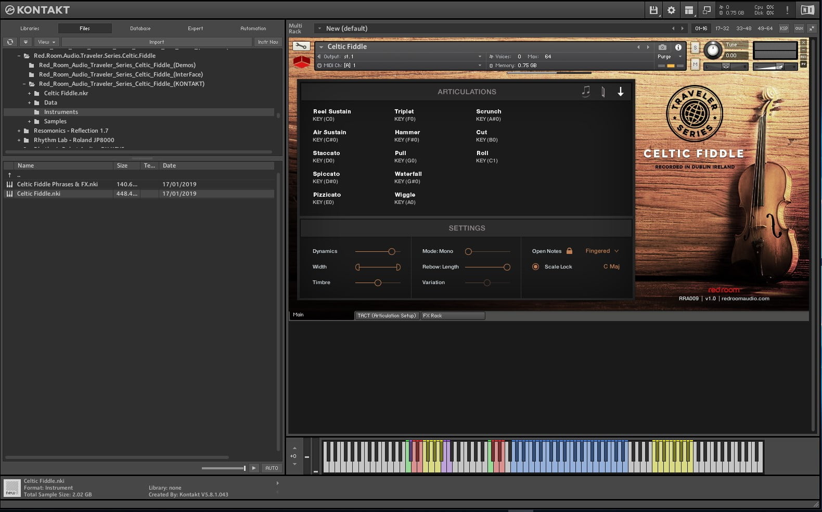Image resolution: width=822 pixels, height=512 pixels.
Task: Click the Native Instruments logo
Action: [807, 10]
